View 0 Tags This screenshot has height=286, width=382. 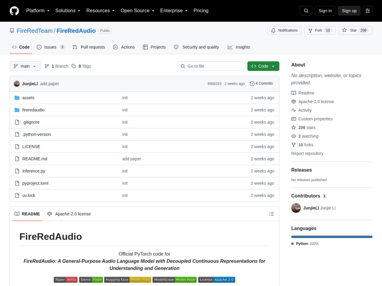coord(81,66)
